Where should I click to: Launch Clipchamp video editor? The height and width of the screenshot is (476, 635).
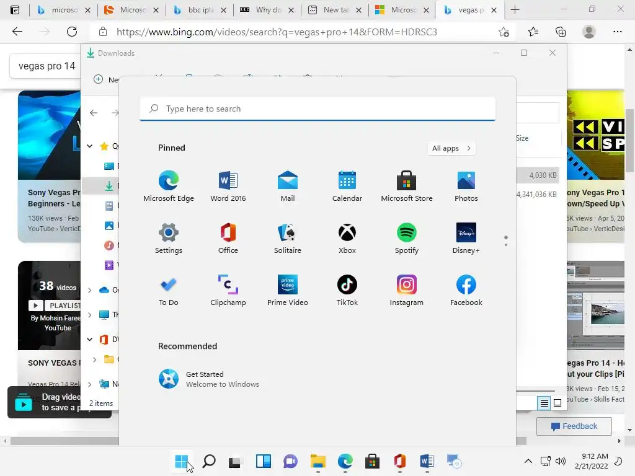tap(228, 291)
